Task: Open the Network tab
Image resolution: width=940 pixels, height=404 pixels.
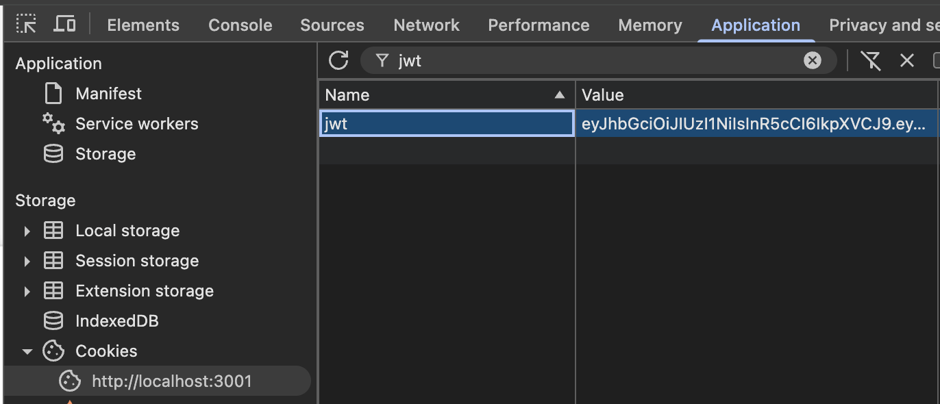Action: click(426, 25)
